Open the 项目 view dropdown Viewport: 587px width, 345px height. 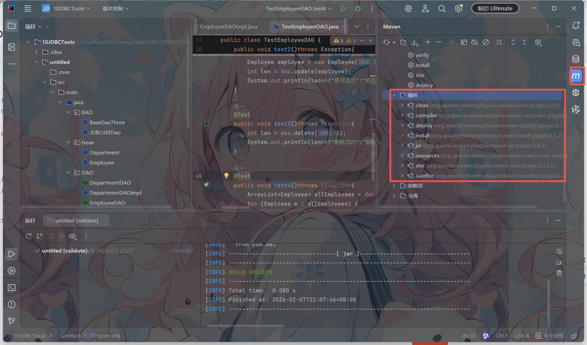click(34, 26)
